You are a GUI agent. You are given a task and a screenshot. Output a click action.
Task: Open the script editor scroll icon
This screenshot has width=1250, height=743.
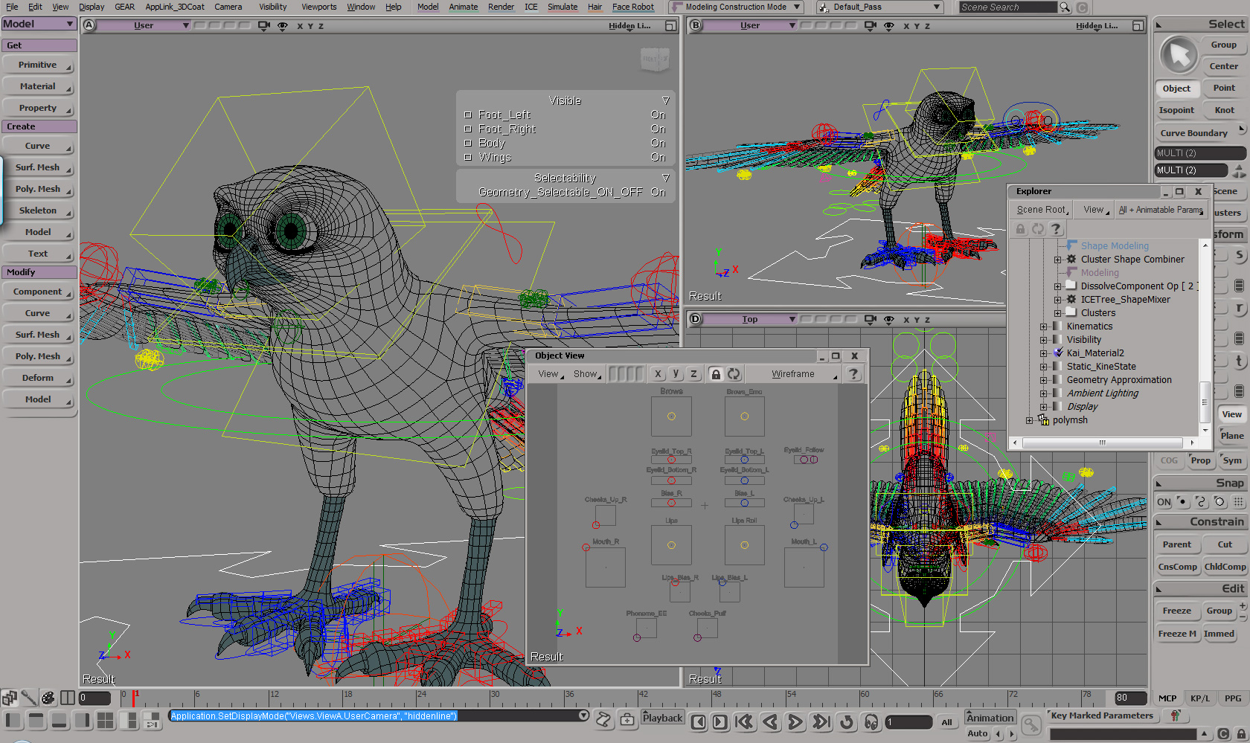(x=603, y=719)
